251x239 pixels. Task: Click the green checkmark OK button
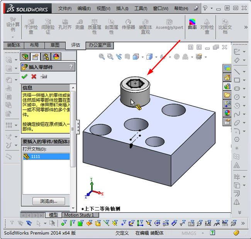(25, 76)
